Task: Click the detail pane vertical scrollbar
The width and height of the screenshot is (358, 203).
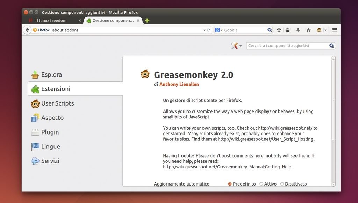Action: click(x=333, y=100)
